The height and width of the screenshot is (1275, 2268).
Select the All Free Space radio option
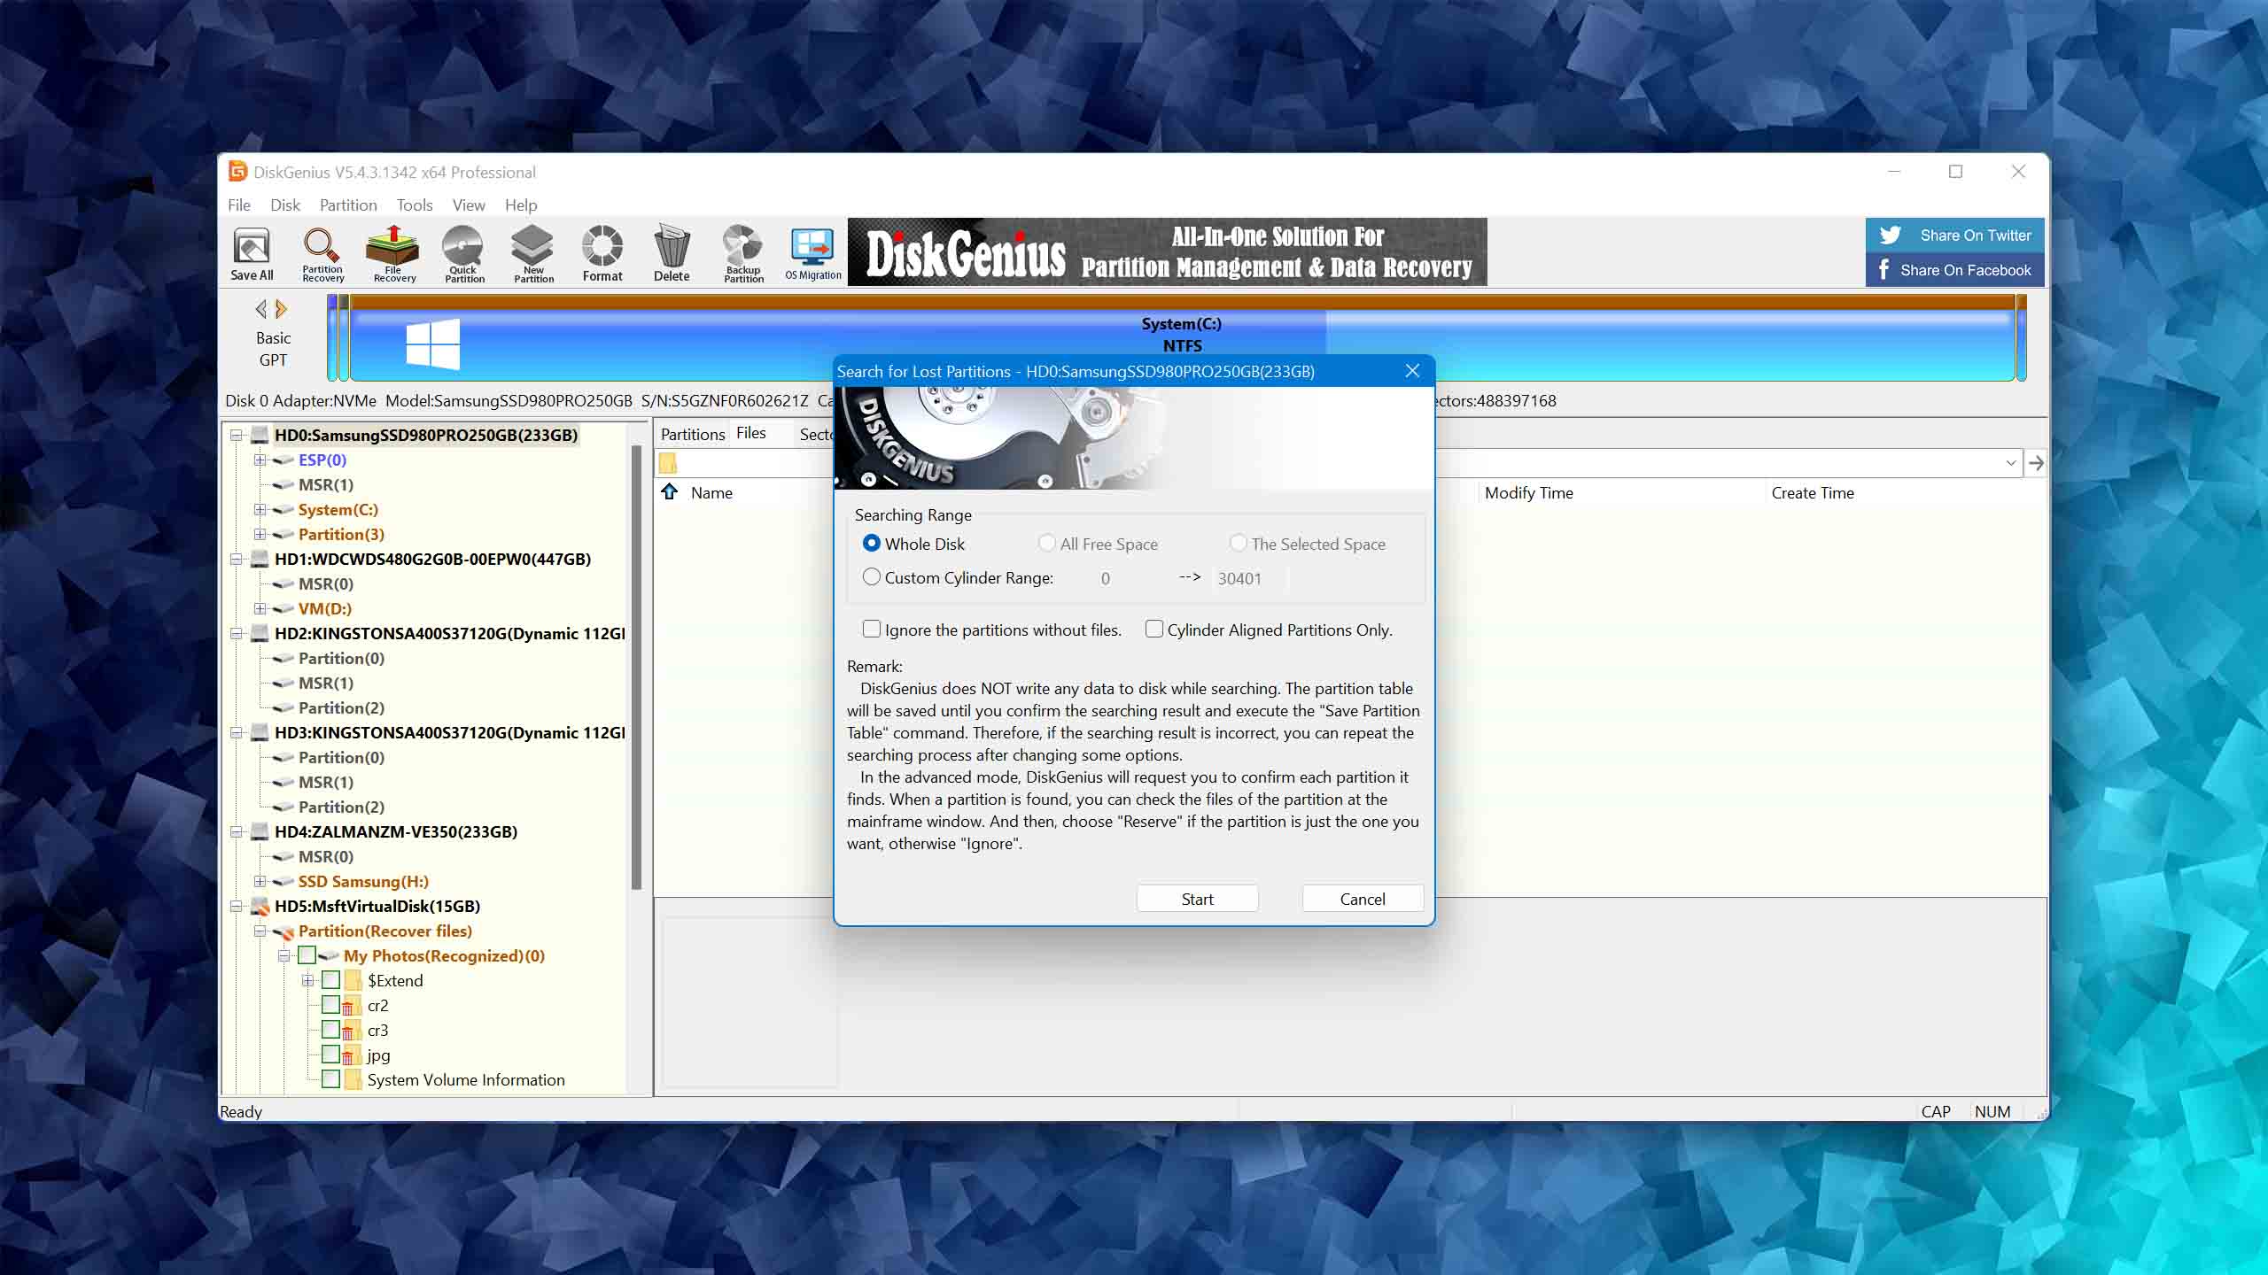click(1047, 543)
